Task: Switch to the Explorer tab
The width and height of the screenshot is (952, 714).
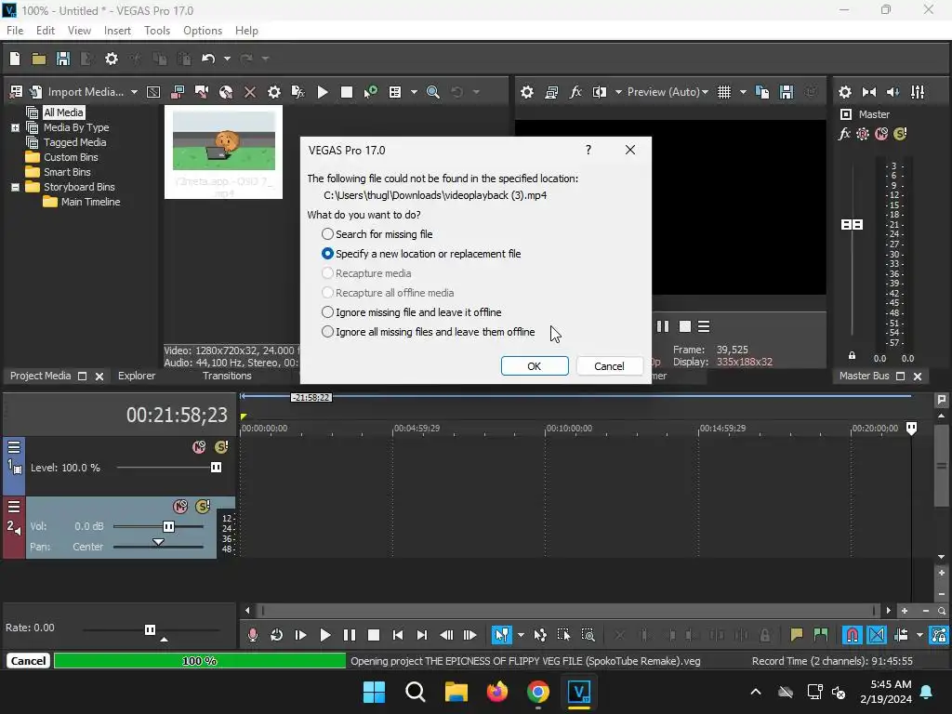Action: (137, 376)
